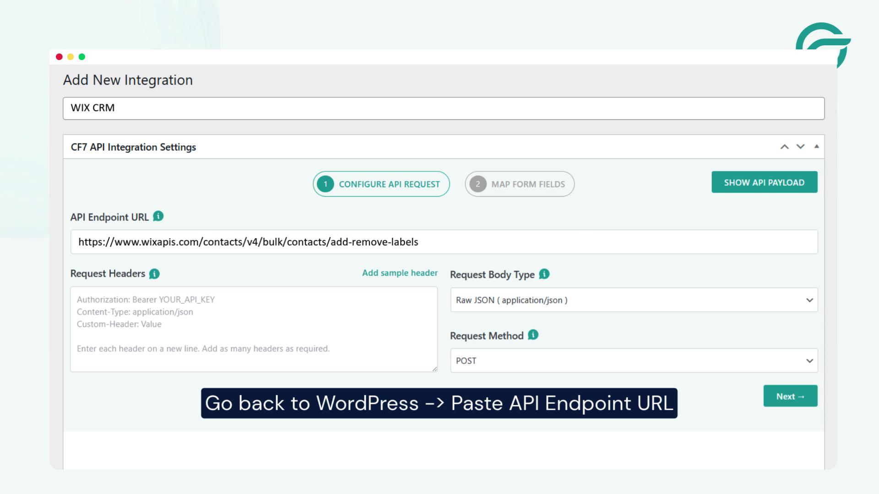The width and height of the screenshot is (879, 494).
Task: Collapse the CF7 API Integration Settings panel
Action: (816, 146)
